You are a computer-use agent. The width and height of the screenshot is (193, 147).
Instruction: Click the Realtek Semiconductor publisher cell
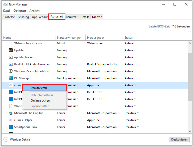[102, 64]
